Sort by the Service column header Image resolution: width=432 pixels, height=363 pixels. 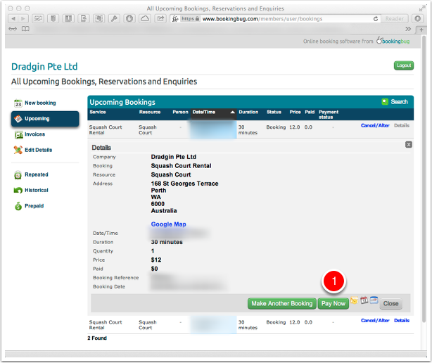tap(98, 112)
